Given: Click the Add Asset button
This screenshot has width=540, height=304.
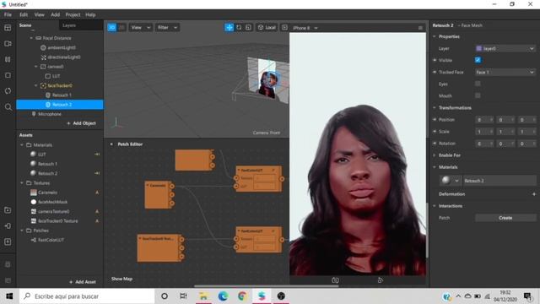Looking at the screenshot, I should point(83,282).
